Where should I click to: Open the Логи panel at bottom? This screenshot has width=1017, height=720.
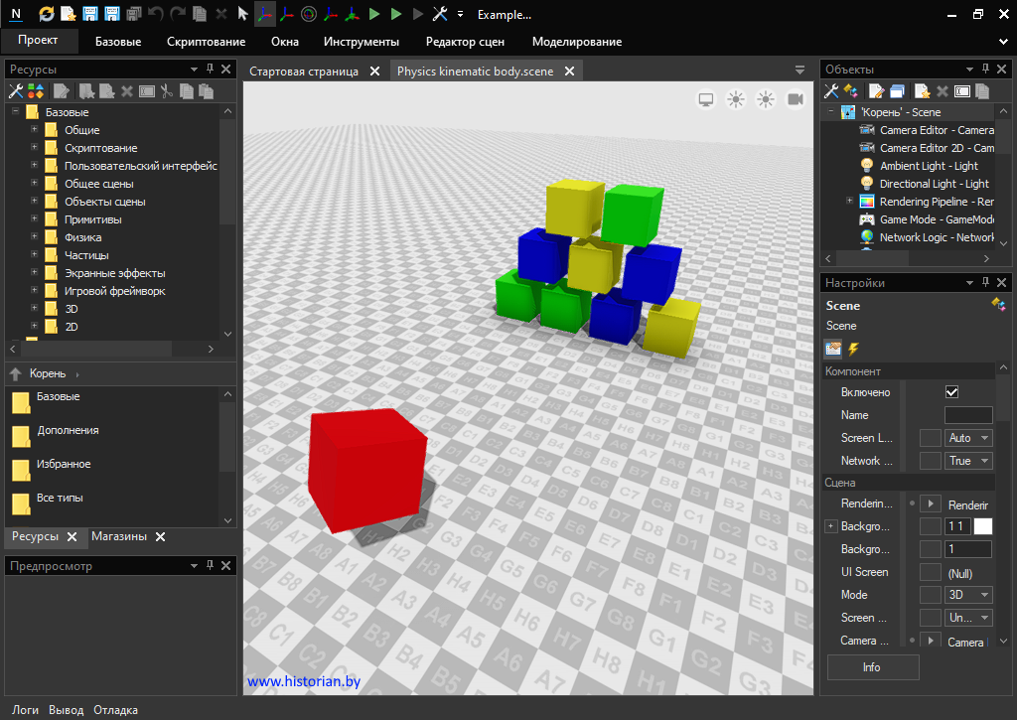(x=25, y=710)
